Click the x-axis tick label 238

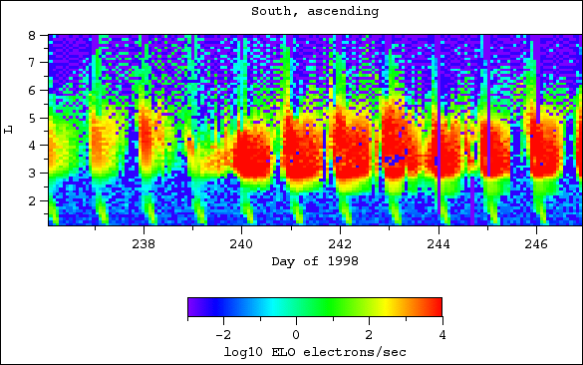click(x=144, y=244)
